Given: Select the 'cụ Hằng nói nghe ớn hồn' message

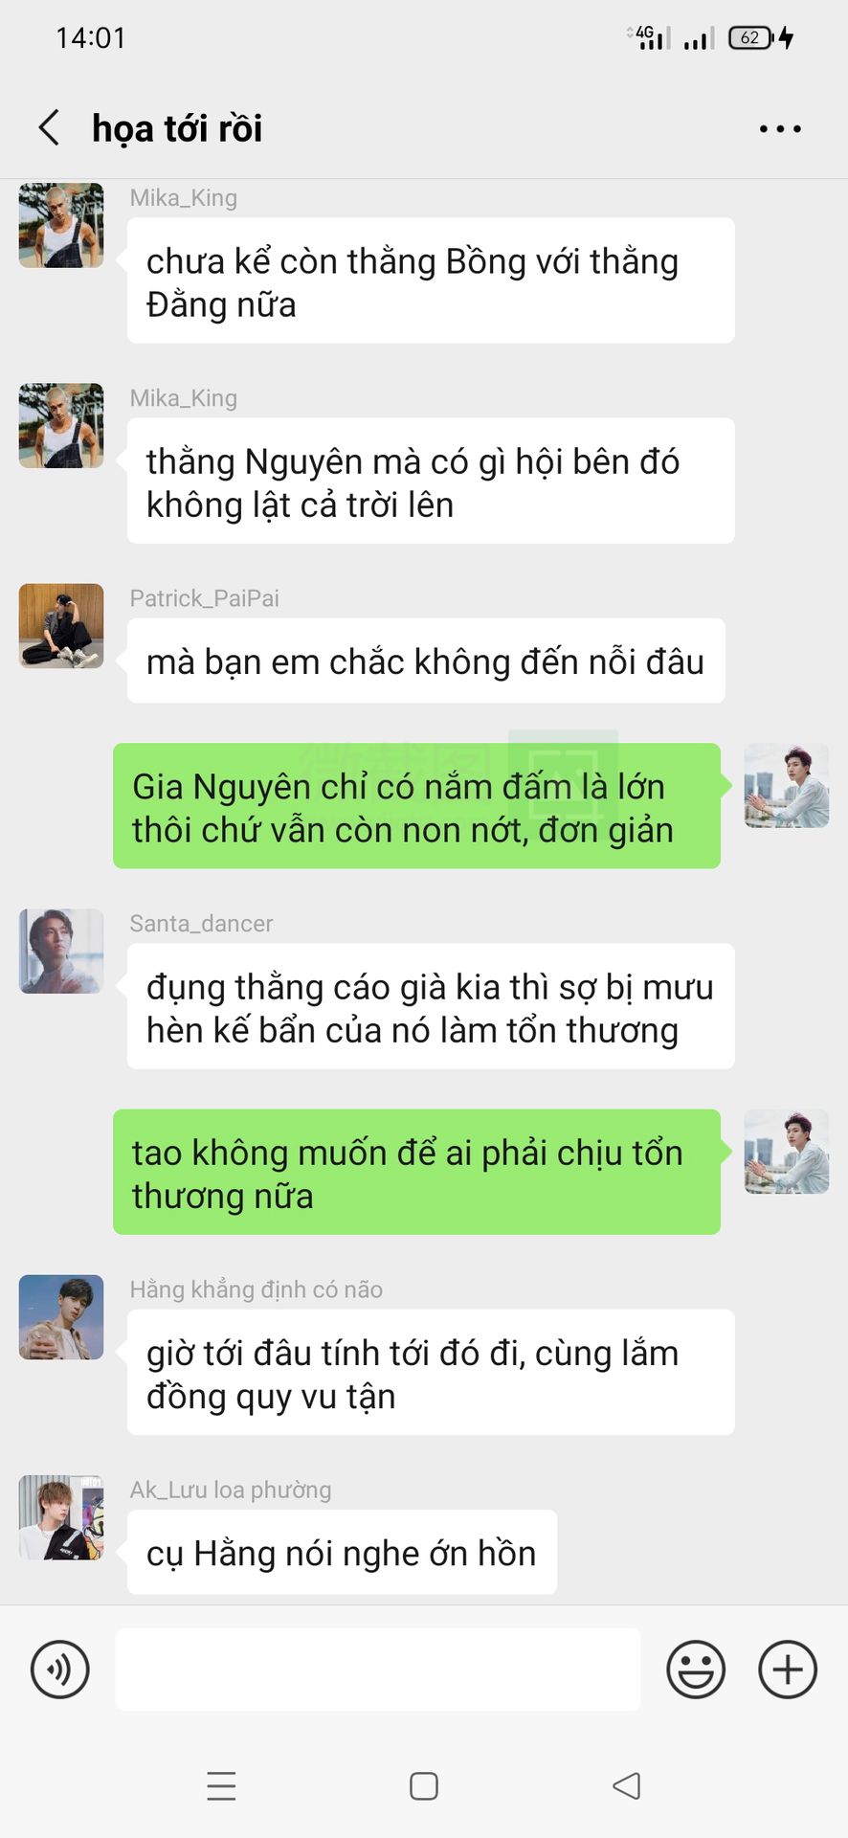Looking at the screenshot, I should [342, 1552].
